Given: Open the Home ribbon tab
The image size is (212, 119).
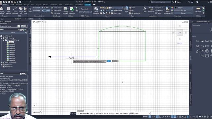Looking at the screenshot, I should 5,5.
